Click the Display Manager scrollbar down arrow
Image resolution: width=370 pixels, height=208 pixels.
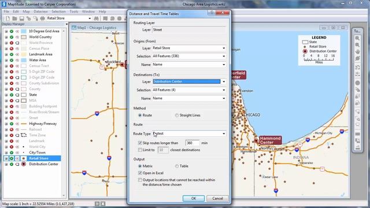[x=64, y=195]
